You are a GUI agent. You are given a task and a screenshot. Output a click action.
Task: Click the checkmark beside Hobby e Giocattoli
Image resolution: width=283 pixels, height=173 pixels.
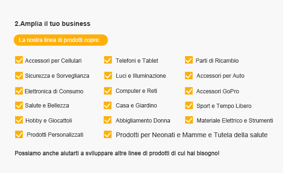pos(19,120)
